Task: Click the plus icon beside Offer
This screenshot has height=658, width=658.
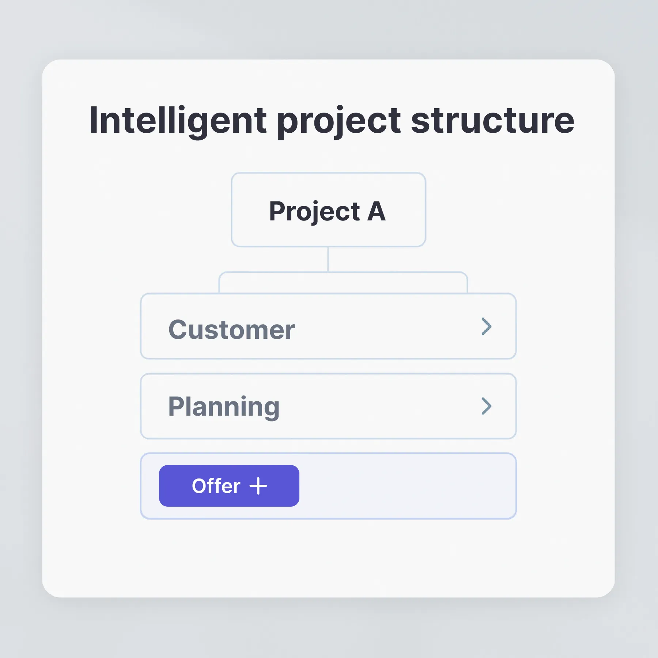Action: [x=258, y=486]
